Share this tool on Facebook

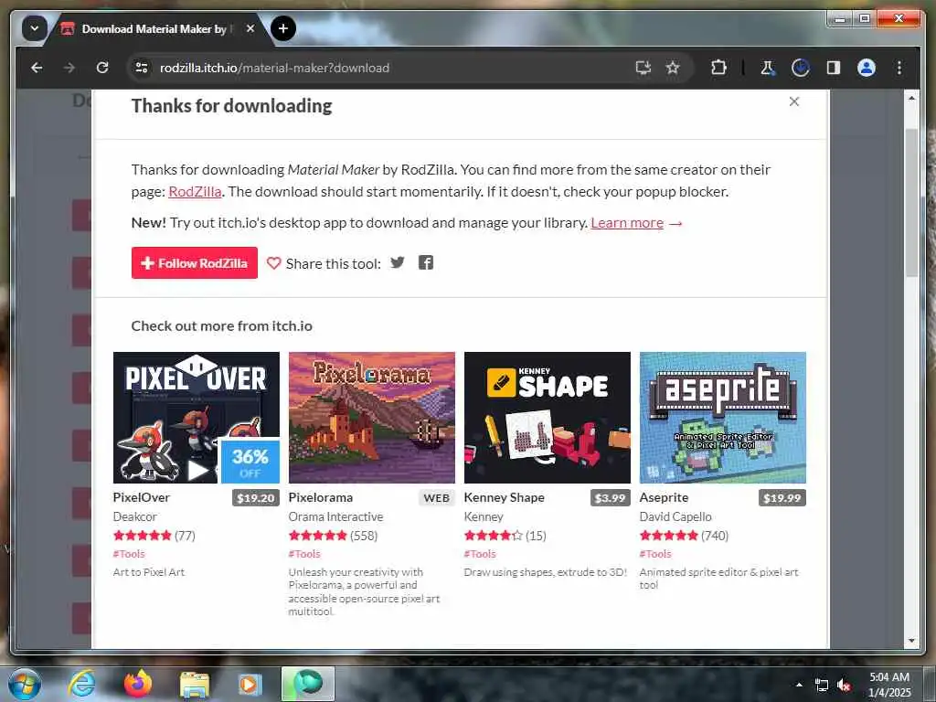pyautogui.click(x=426, y=262)
